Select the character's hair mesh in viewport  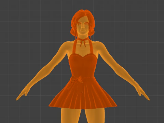point(83,23)
